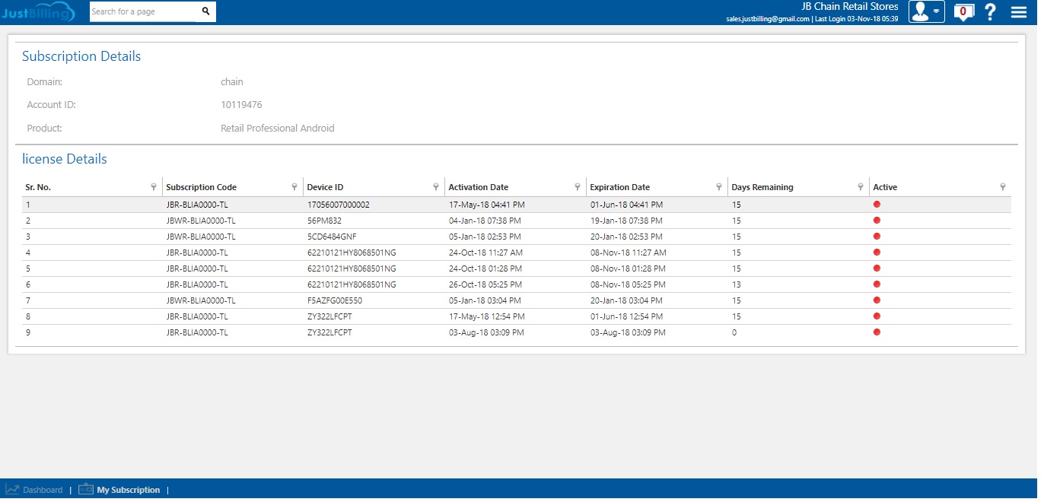
Task: Filter the Sr. No. column
Action: 154,187
